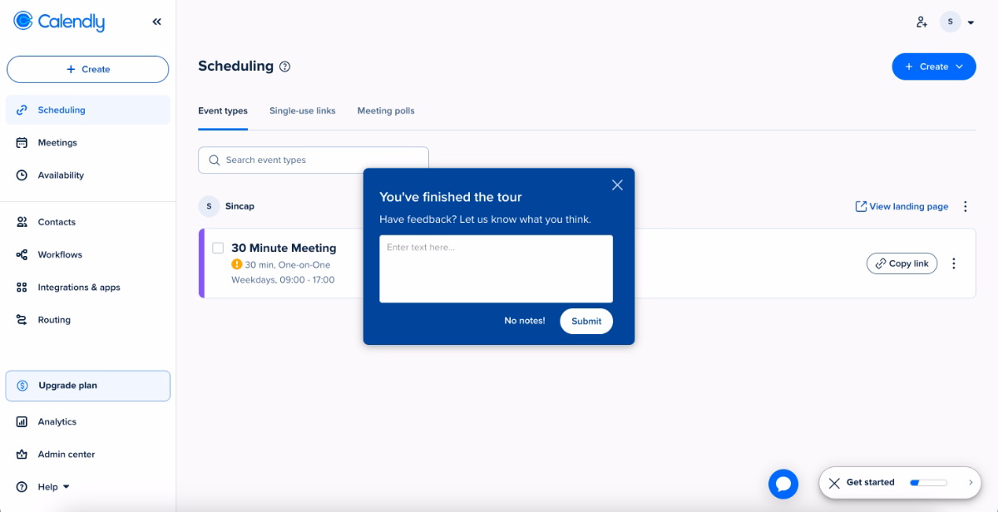Open Integrations & apps
998x512 pixels.
(78, 287)
